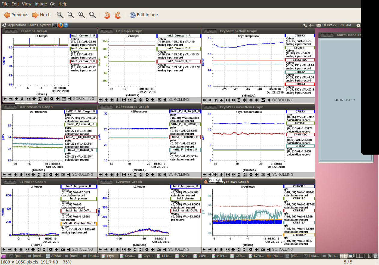Show image at normal size

point(82,15)
